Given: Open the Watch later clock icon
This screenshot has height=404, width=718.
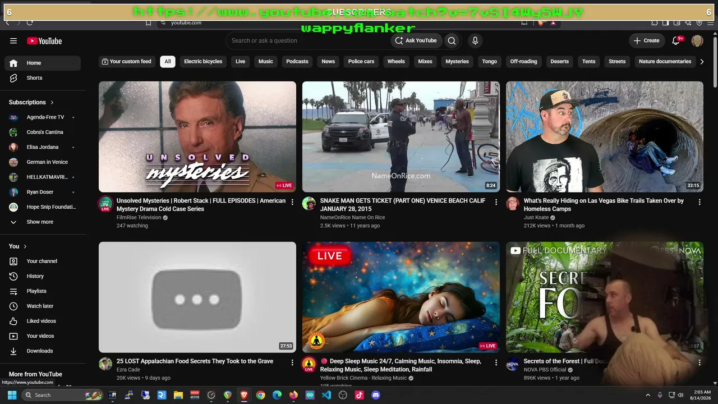Looking at the screenshot, I should pos(13,306).
